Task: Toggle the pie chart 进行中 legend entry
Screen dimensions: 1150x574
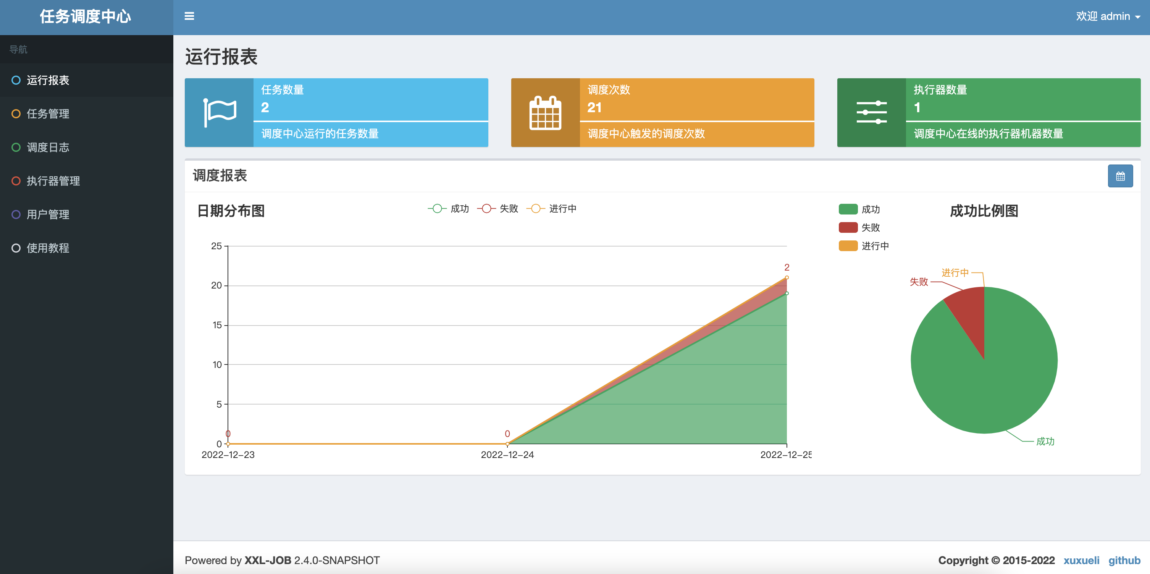Action: click(863, 246)
